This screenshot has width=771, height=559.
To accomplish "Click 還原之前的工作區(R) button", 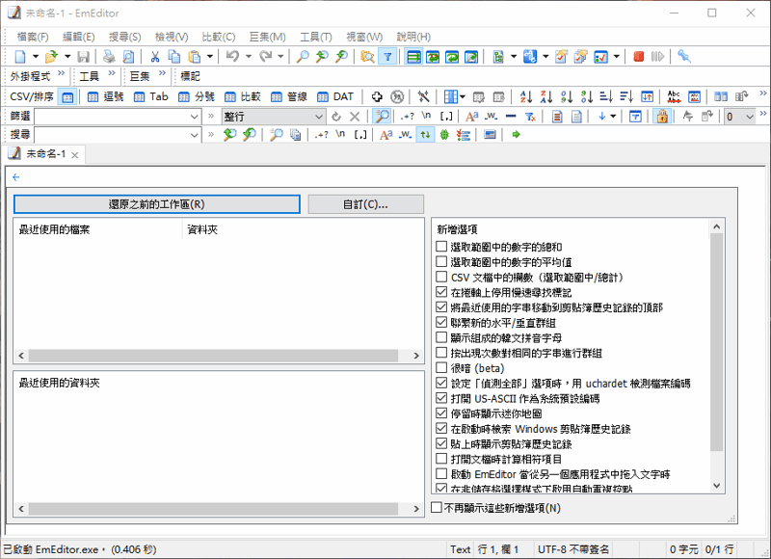I will click(x=157, y=204).
